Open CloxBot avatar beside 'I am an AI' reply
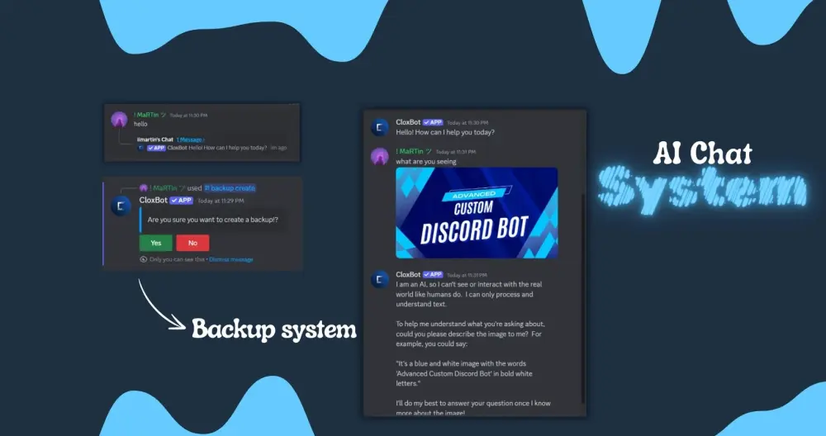The height and width of the screenshot is (436, 826). pyautogui.click(x=380, y=280)
